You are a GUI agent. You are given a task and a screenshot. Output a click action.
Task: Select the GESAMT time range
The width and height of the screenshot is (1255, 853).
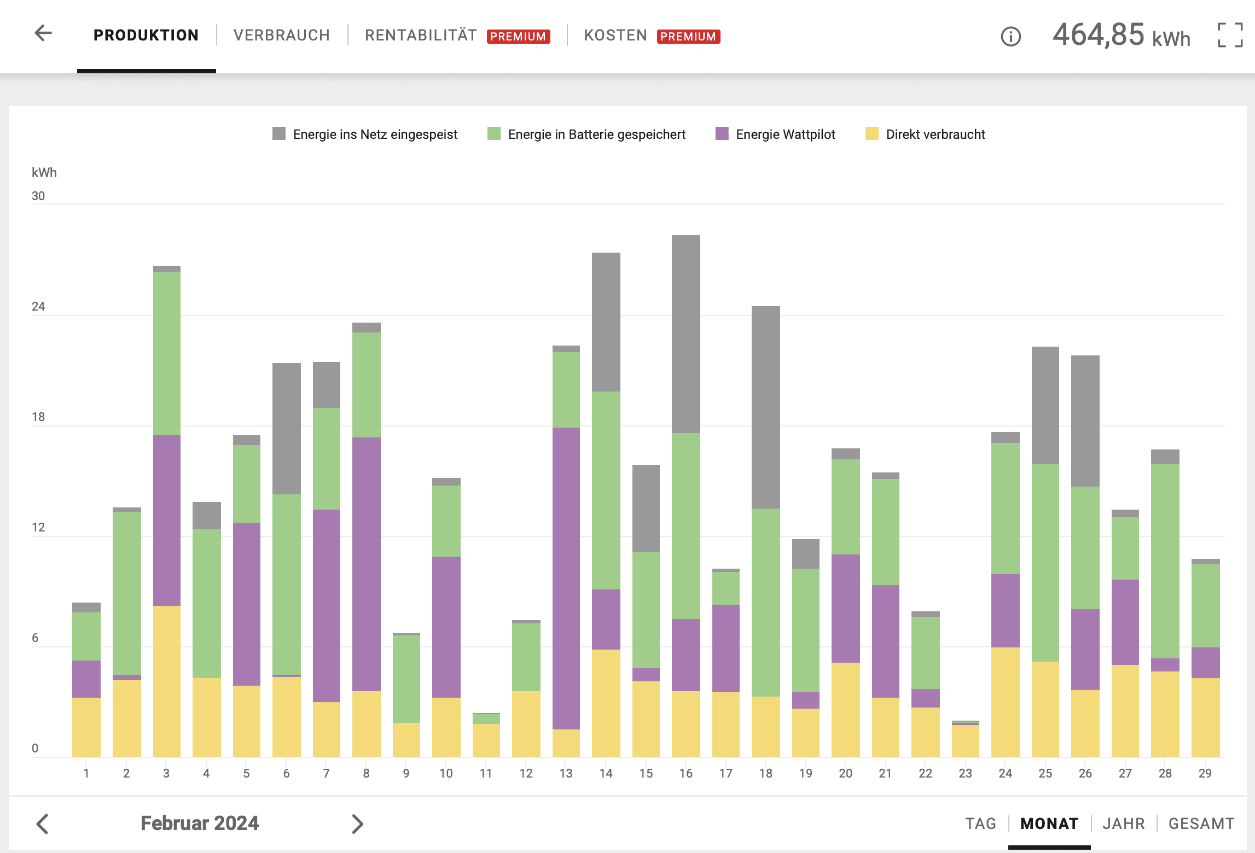(x=1201, y=823)
